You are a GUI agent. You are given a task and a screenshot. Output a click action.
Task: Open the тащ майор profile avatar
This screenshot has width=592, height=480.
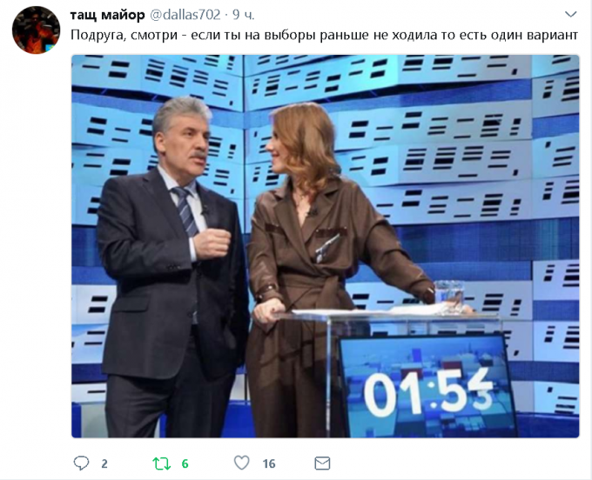click(36, 30)
